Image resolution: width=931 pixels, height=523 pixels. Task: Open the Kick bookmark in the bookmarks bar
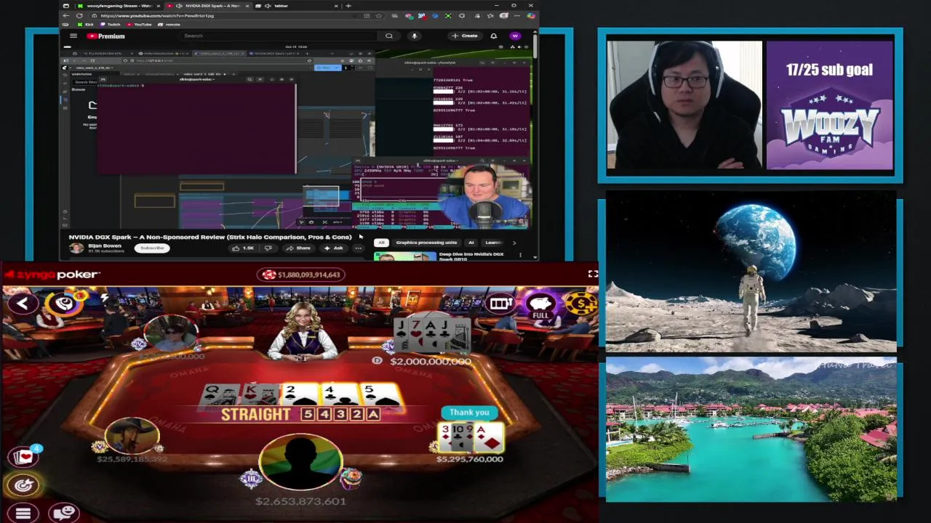(86, 25)
